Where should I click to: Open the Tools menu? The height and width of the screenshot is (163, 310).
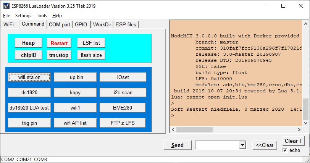click(42, 16)
